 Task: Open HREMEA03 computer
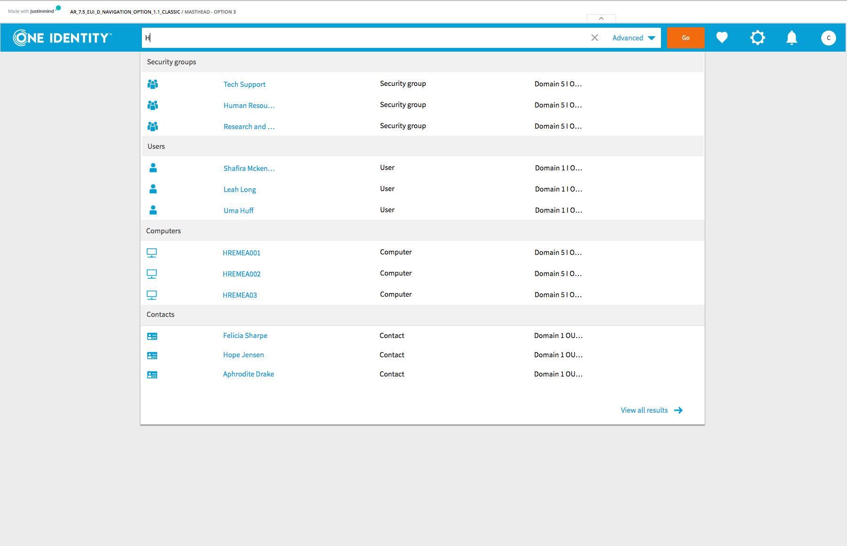click(240, 295)
